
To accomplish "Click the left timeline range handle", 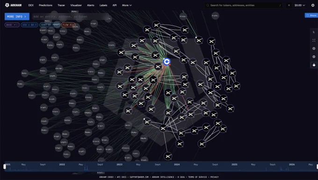I will (5, 166).
